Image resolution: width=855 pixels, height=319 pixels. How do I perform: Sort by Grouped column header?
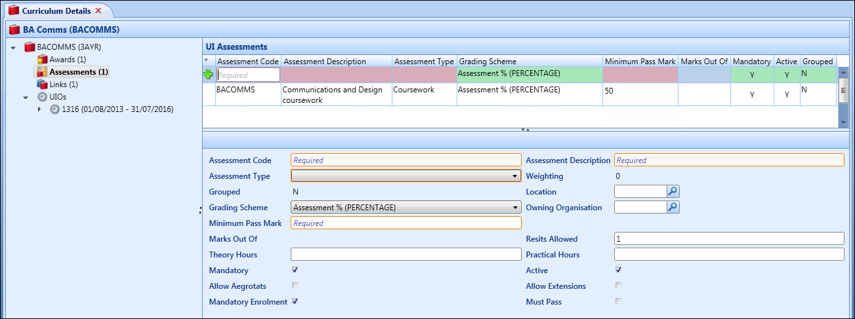[x=818, y=62]
